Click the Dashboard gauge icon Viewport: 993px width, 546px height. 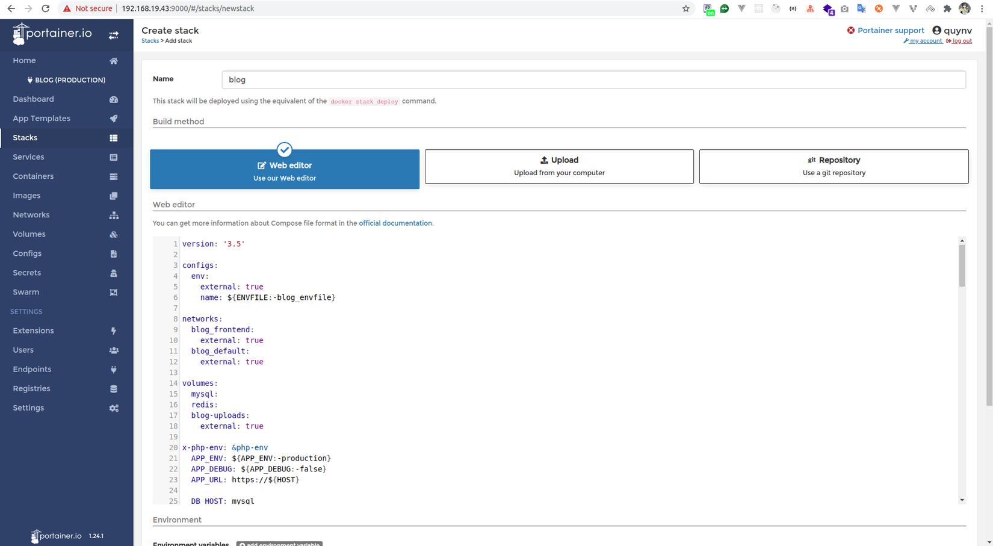[x=113, y=99]
